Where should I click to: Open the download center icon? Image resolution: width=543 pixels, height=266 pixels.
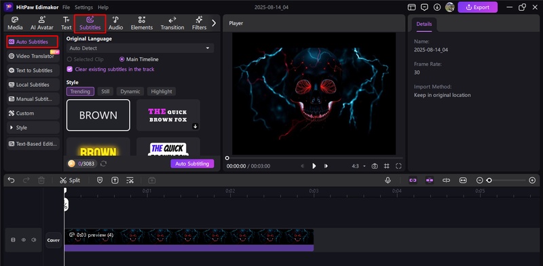437,7
